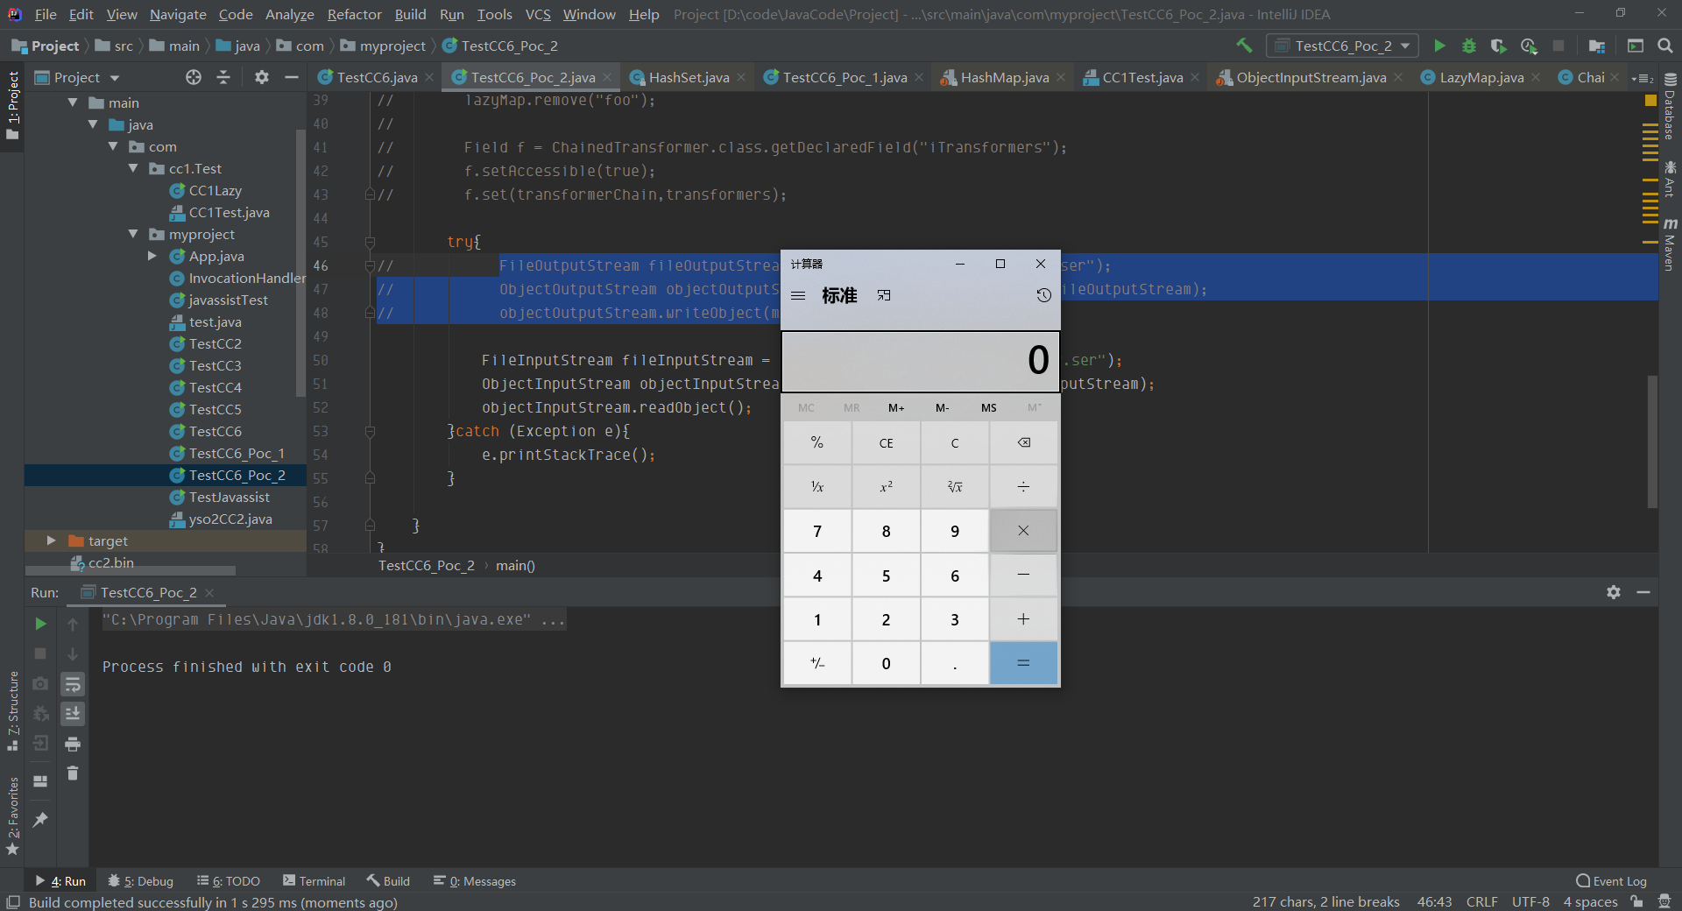This screenshot has height=911, width=1682.
Task: Toggle the Database side panel
Action: pyautogui.click(x=1670, y=107)
